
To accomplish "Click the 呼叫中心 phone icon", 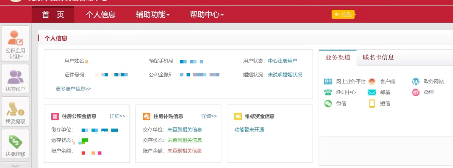I will pos(328,92).
